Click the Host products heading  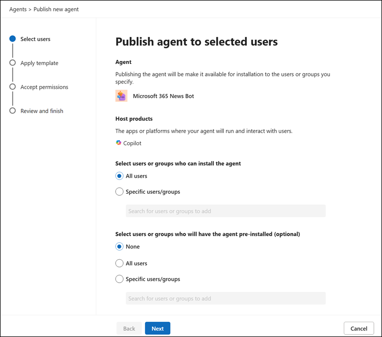click(x=134, y=118)
